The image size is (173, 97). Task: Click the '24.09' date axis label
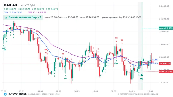pos(132,91)
